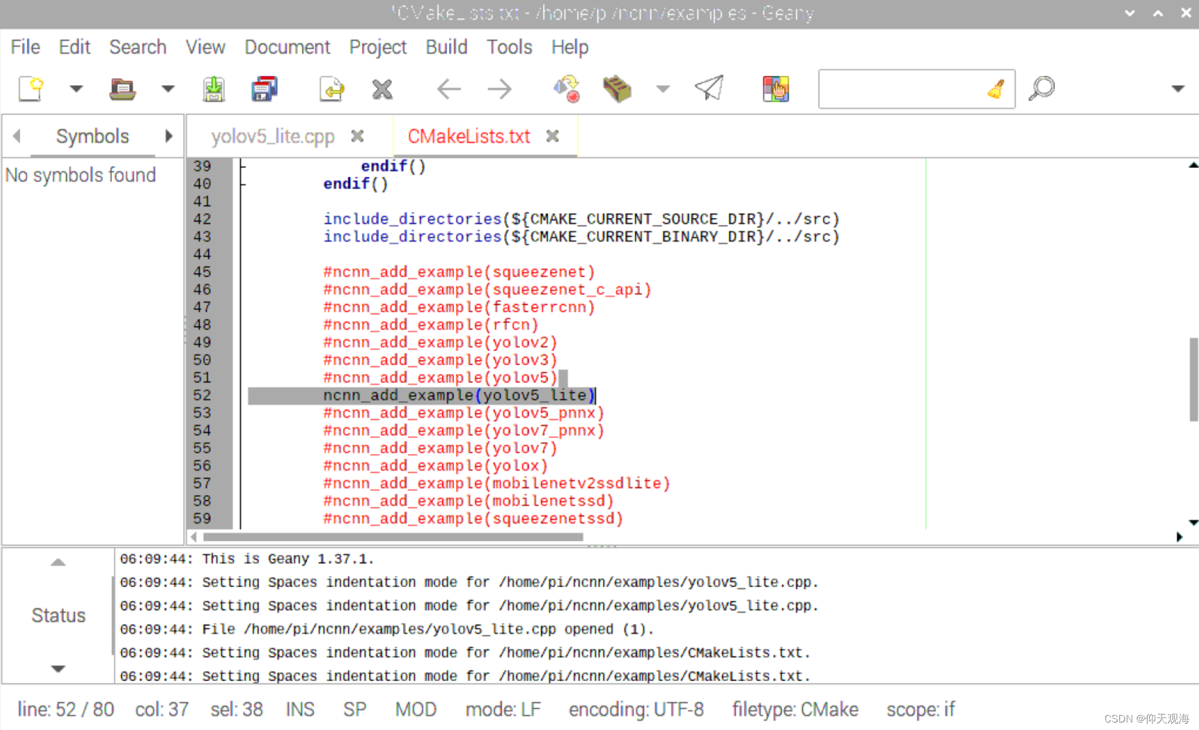
Task: Switch to the yolov5_lite.cpp tab
Action: pos(272,137)
